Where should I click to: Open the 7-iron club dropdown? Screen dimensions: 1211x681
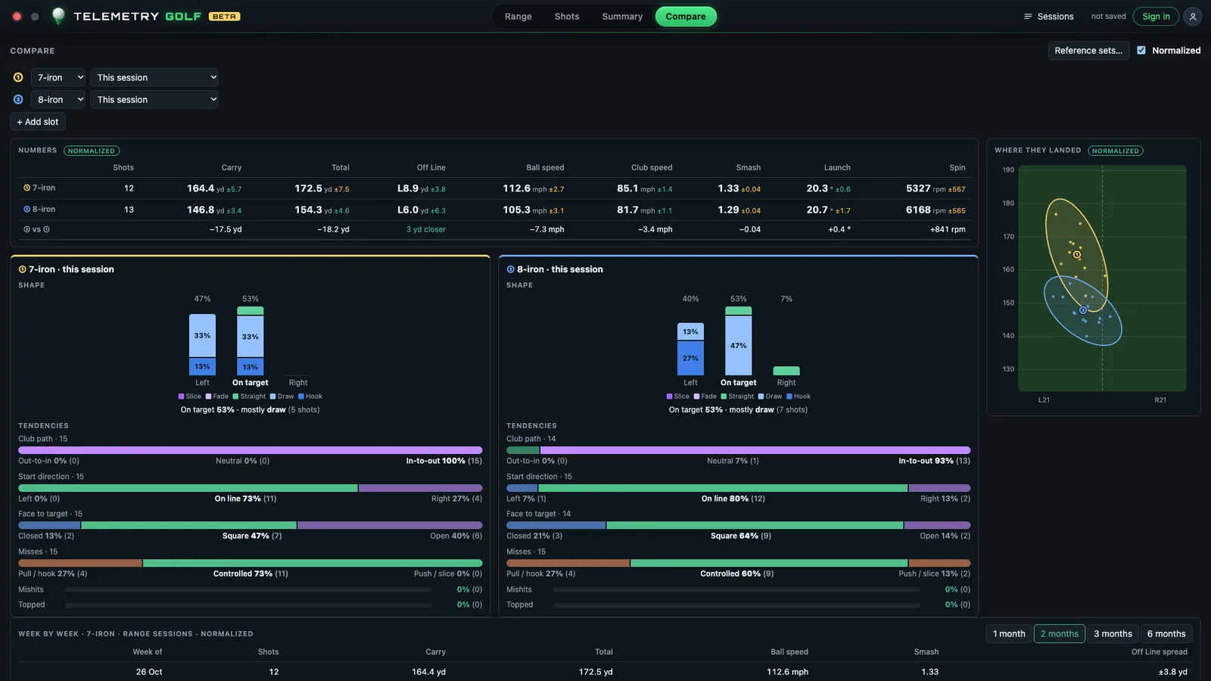[x=59, y=77]
